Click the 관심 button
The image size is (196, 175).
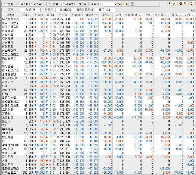(x=172, y=4)
